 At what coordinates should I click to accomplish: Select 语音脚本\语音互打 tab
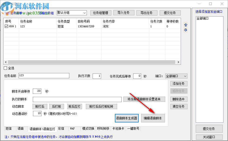tap(43, 129)
